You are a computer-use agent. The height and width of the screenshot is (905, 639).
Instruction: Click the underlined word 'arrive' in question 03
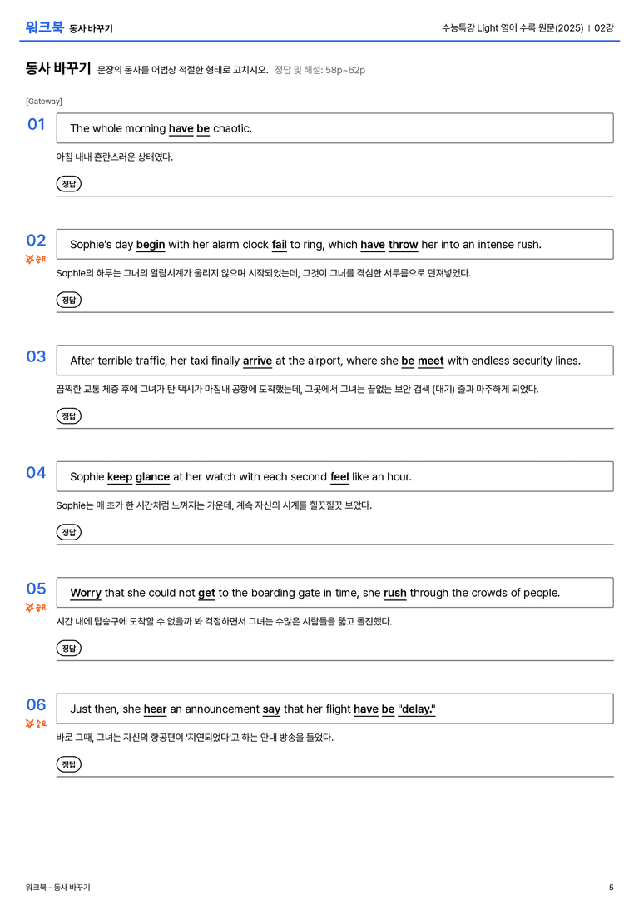tap(257, 361)
